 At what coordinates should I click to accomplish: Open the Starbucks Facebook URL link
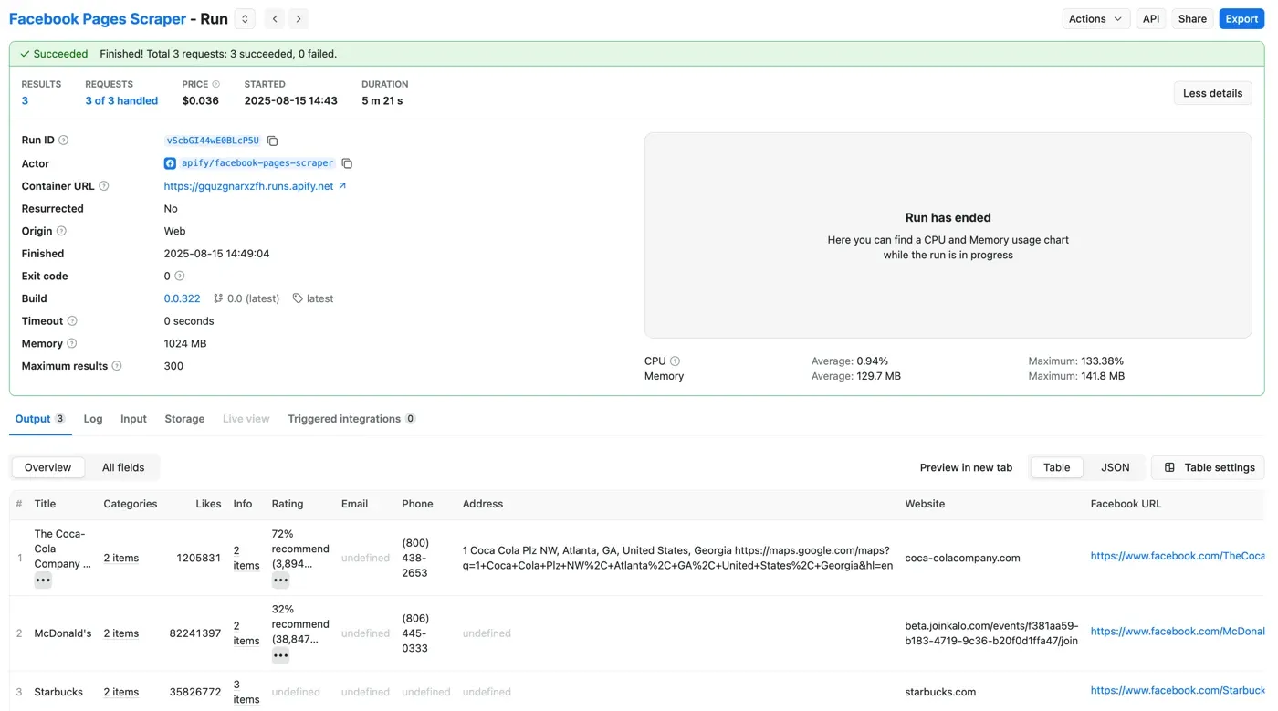point(1178,691)
